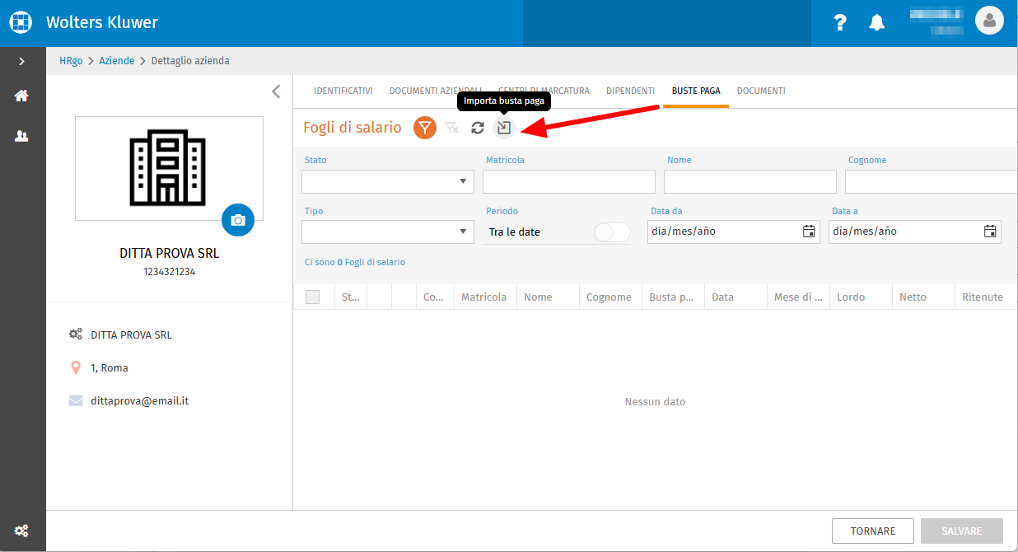
Task: Open the Stato dropdown
Action: (388, 181)
